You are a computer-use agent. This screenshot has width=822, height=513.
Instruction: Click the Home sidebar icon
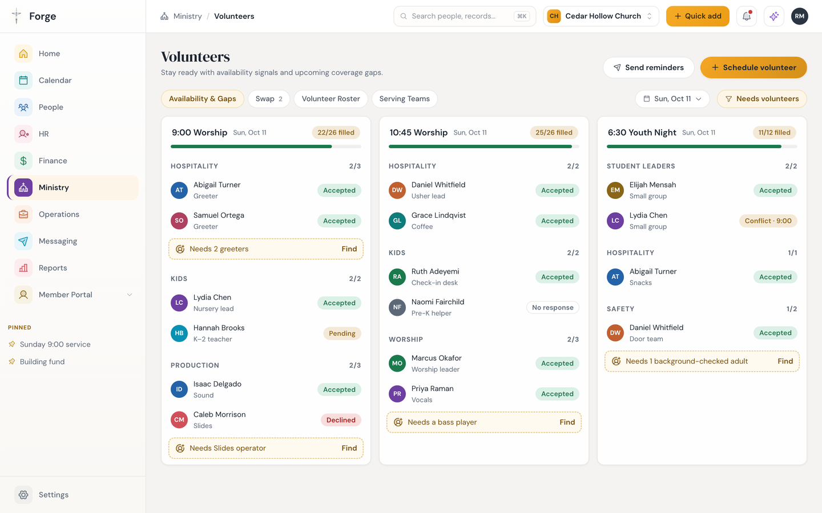[23, 54]
